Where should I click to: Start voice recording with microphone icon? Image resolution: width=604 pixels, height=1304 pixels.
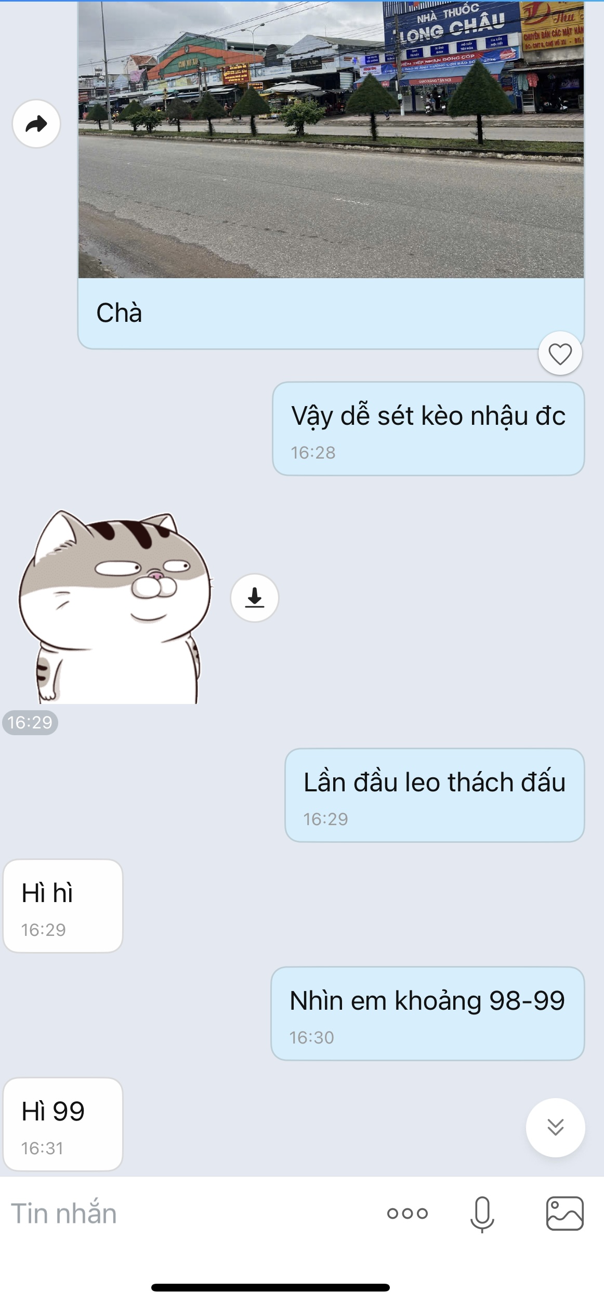click(x=482, y=1214)
